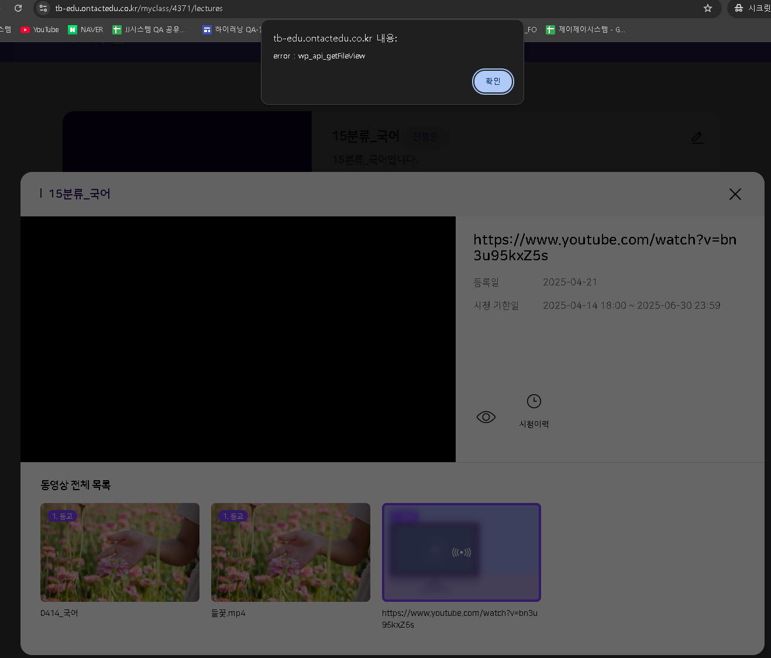Click the URL address bar field
The image size is (771, 658).
click(351, 8)
